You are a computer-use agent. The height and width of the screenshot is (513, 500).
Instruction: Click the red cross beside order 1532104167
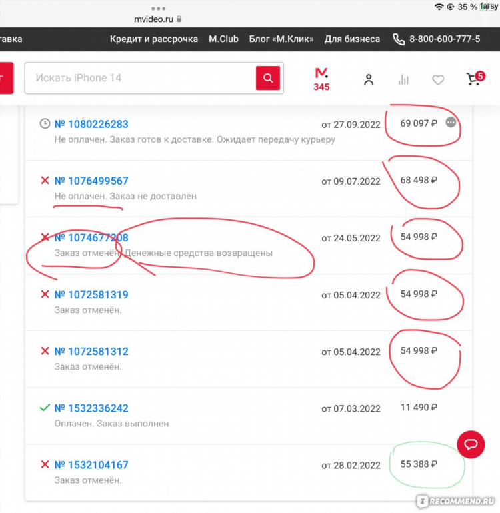click(x=45, y=464)
